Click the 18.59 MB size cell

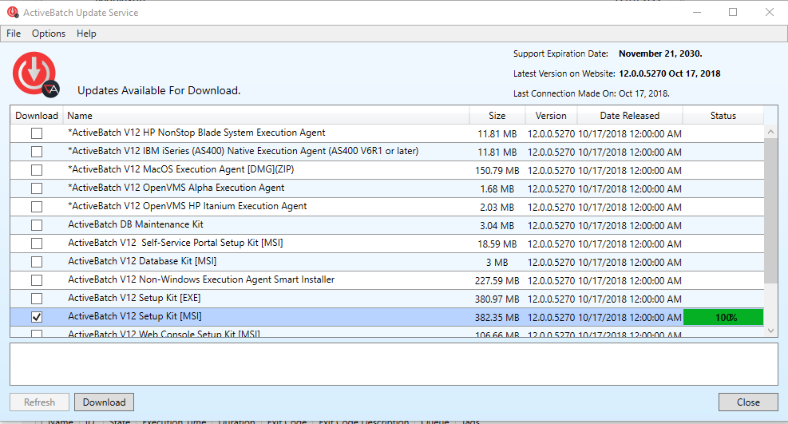(497, 244)
